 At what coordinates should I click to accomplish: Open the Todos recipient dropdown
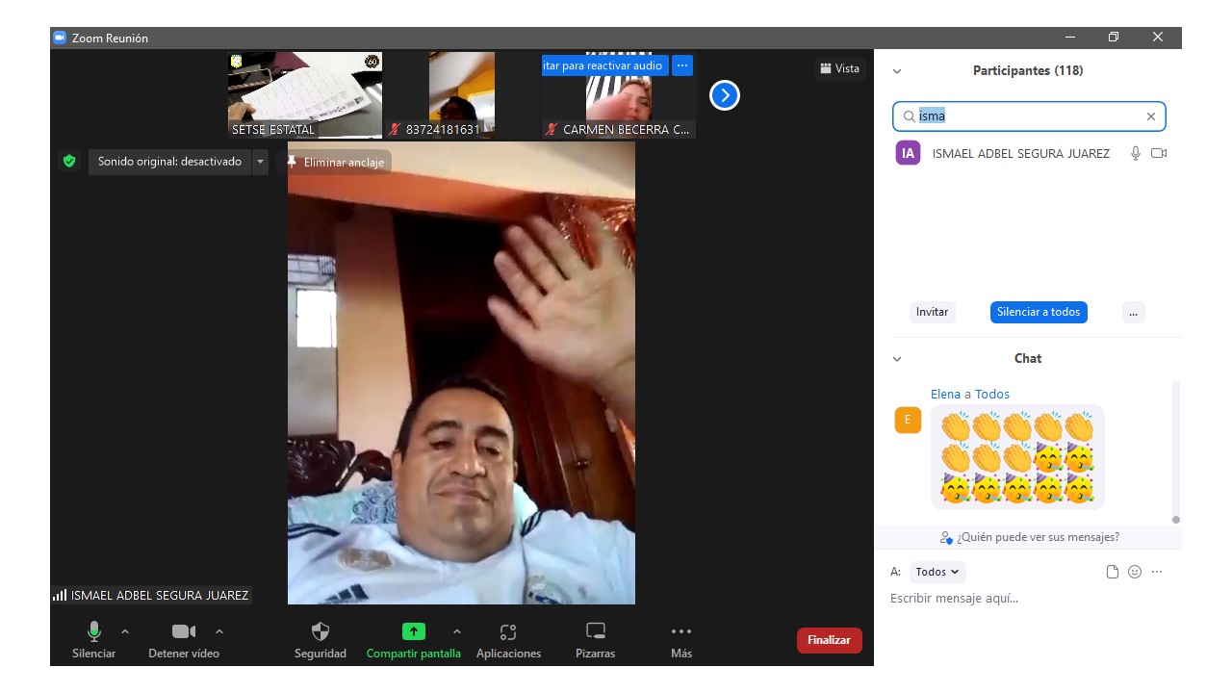(937, 572)
